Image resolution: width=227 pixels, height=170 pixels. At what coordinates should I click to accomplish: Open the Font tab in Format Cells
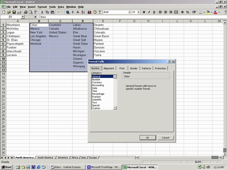coord(122,68)
